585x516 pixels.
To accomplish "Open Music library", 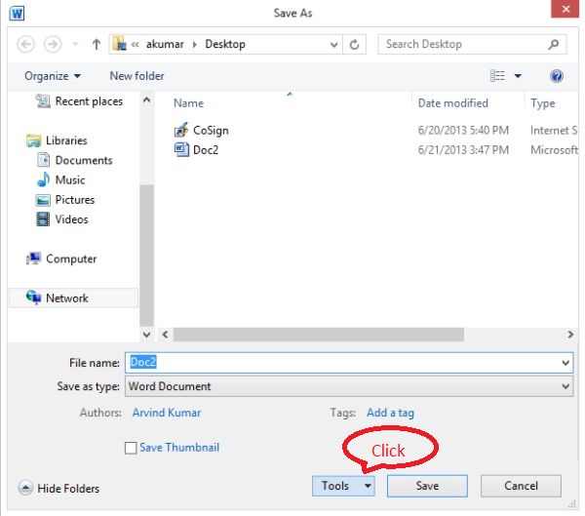I will coord(70,179).
